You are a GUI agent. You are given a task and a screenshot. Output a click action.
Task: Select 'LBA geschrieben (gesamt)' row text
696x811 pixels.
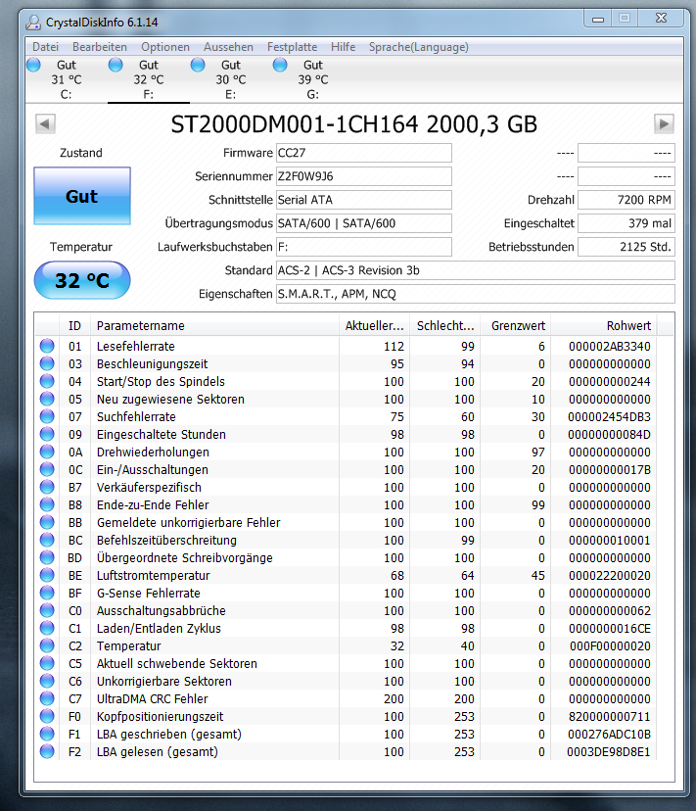point(169,734)
